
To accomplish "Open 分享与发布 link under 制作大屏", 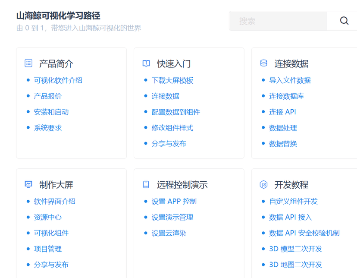I will coord(51,265).
